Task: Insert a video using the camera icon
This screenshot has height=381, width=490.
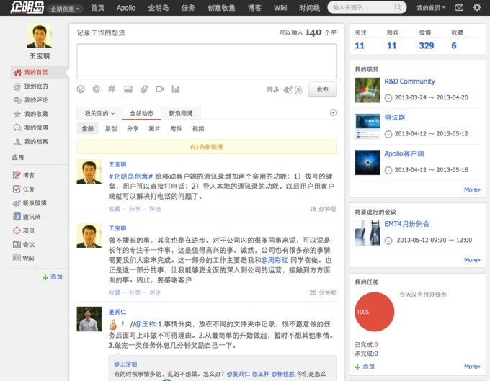Action: 159,89
